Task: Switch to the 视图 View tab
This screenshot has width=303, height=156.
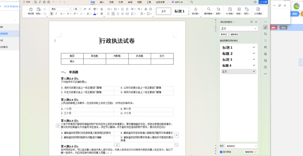Action: [x=139, y=2]
